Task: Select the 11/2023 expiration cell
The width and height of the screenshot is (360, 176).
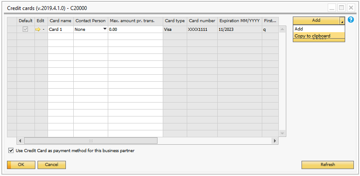Action: click(x=240, y=30)
